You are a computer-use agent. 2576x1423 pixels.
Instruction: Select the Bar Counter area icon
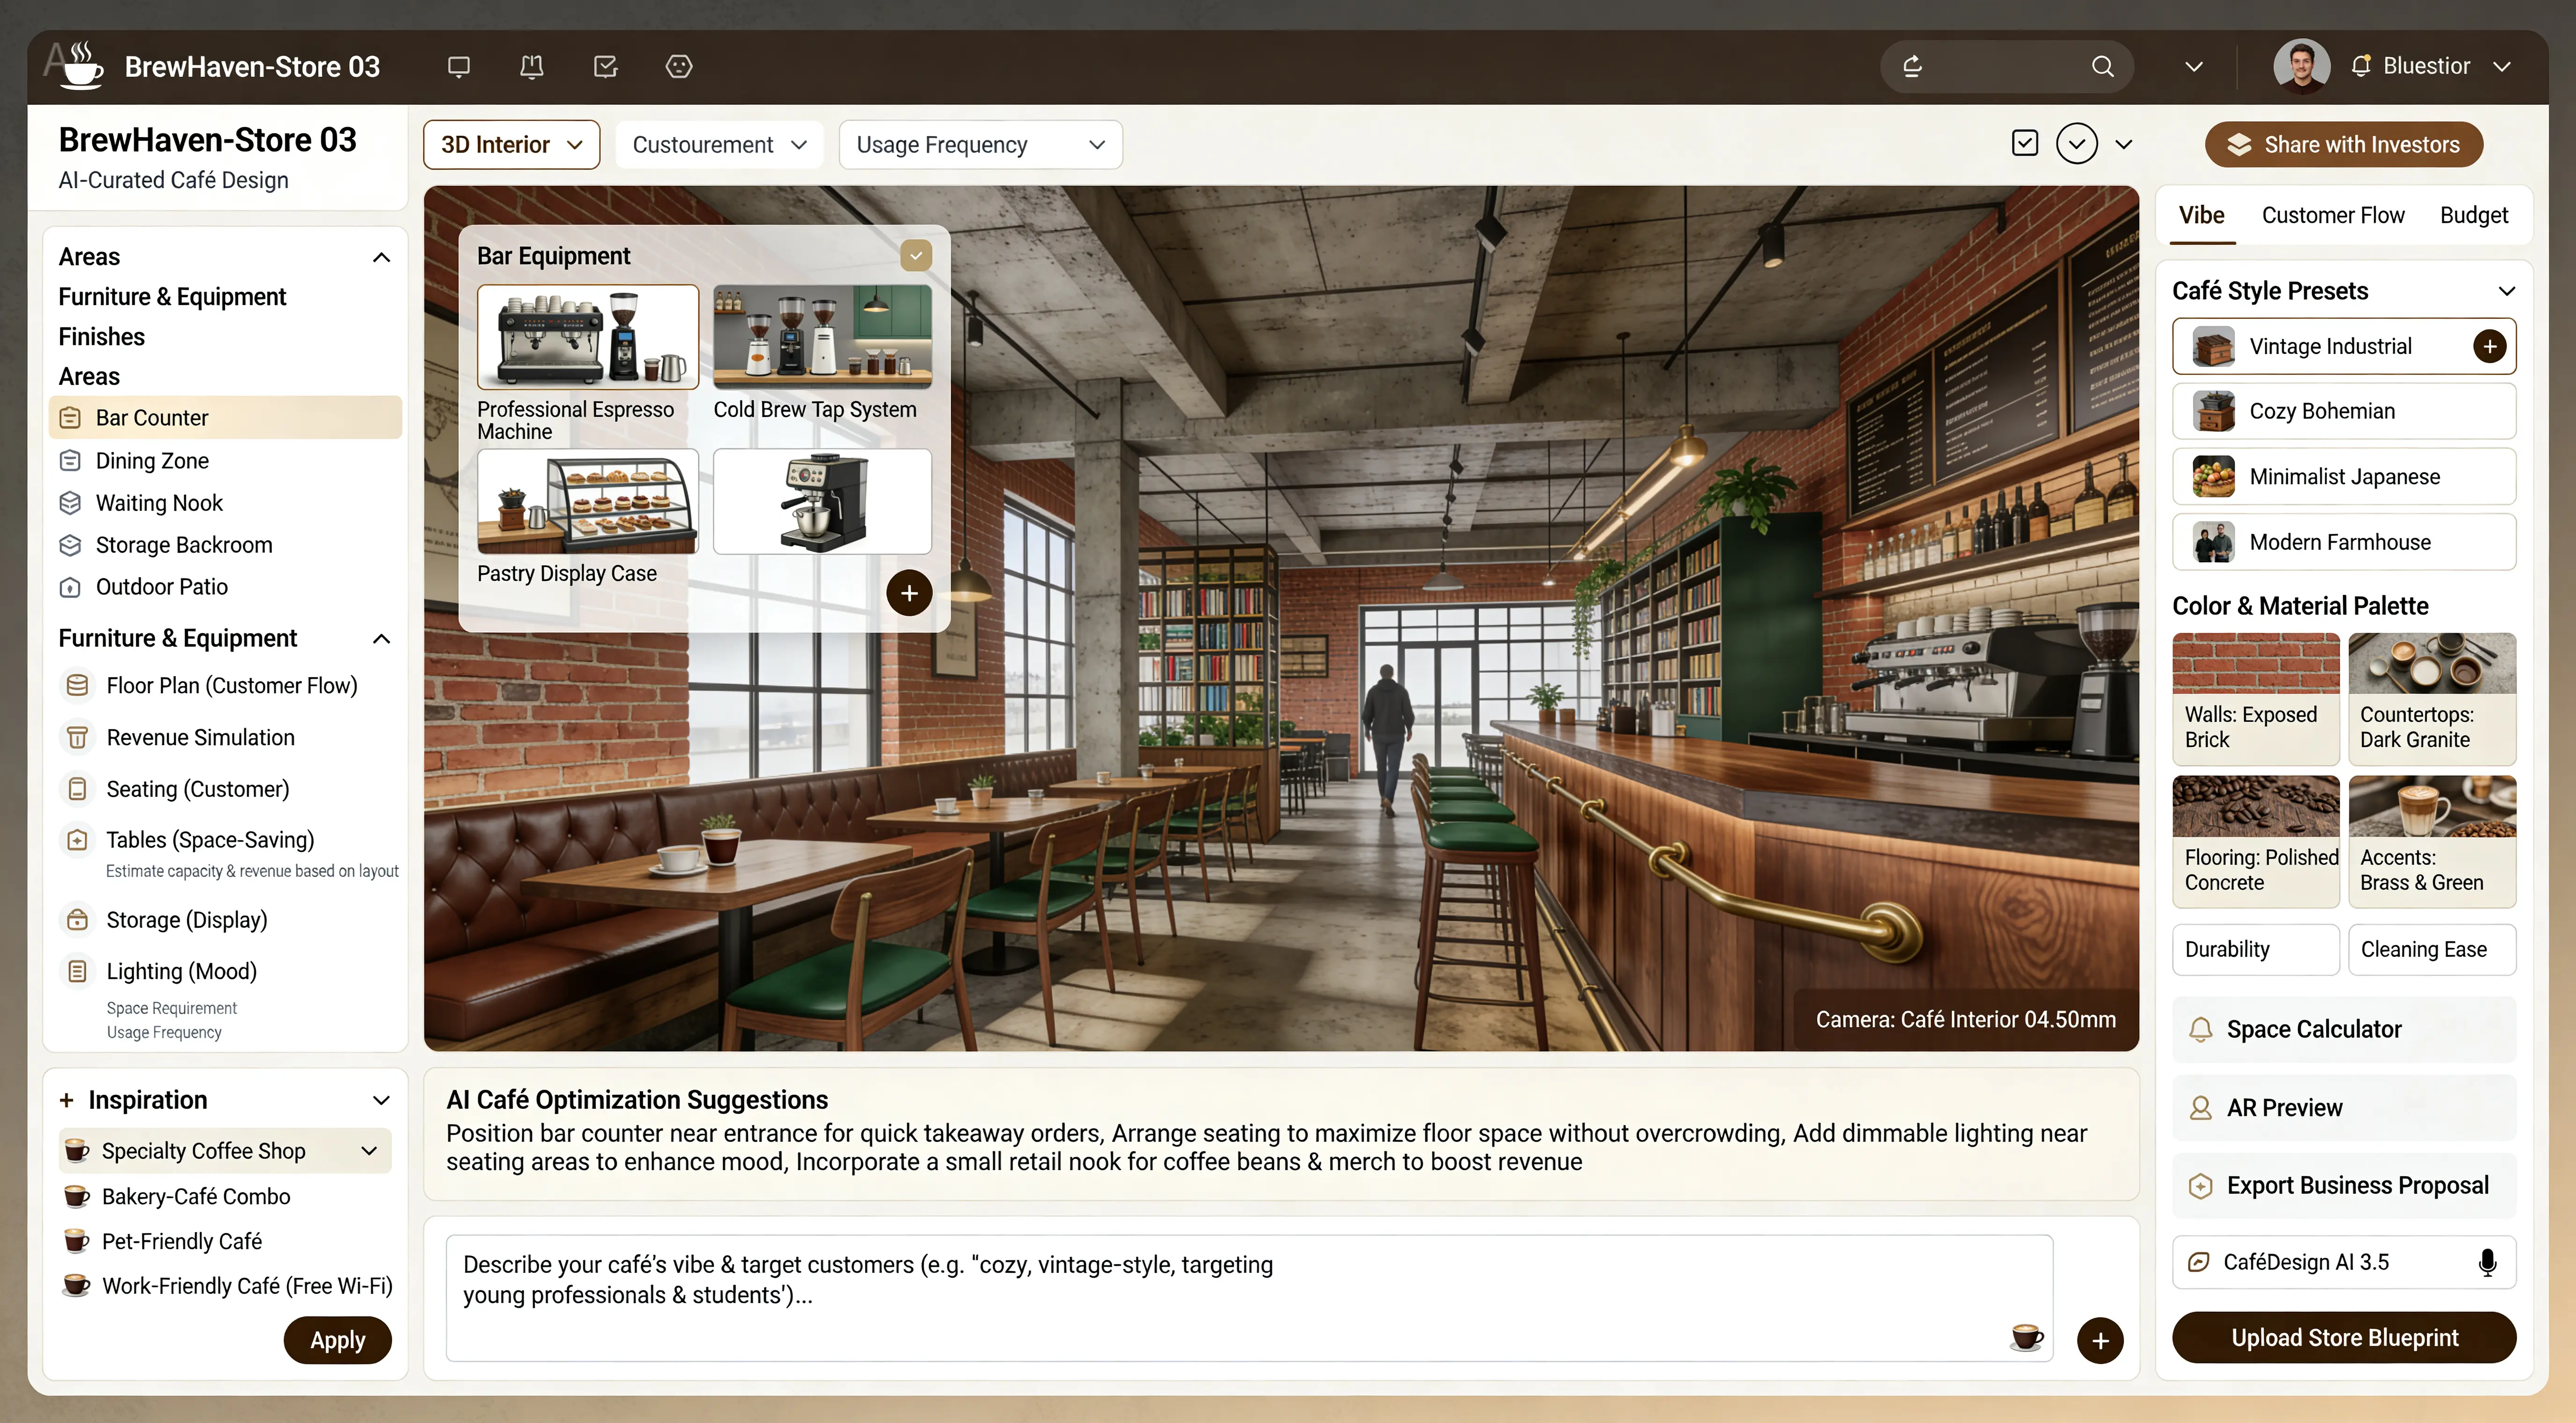pyautogui.click(x=70, y=417)
